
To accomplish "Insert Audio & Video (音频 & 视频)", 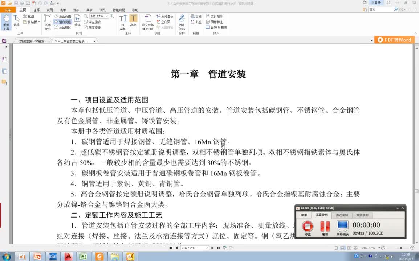I will 216,28.
